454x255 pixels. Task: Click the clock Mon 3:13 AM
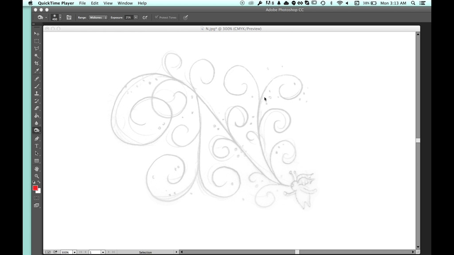pyautogui.click(x=393, y=3)
